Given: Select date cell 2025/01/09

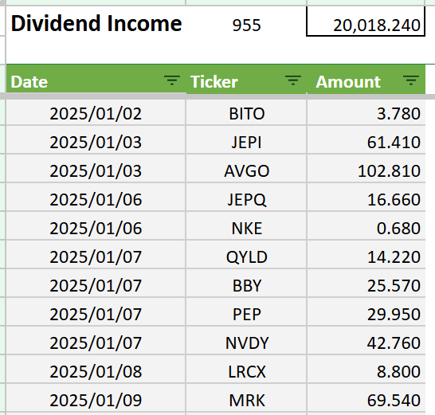Looking at the screenshot, I should pos(96,397).
